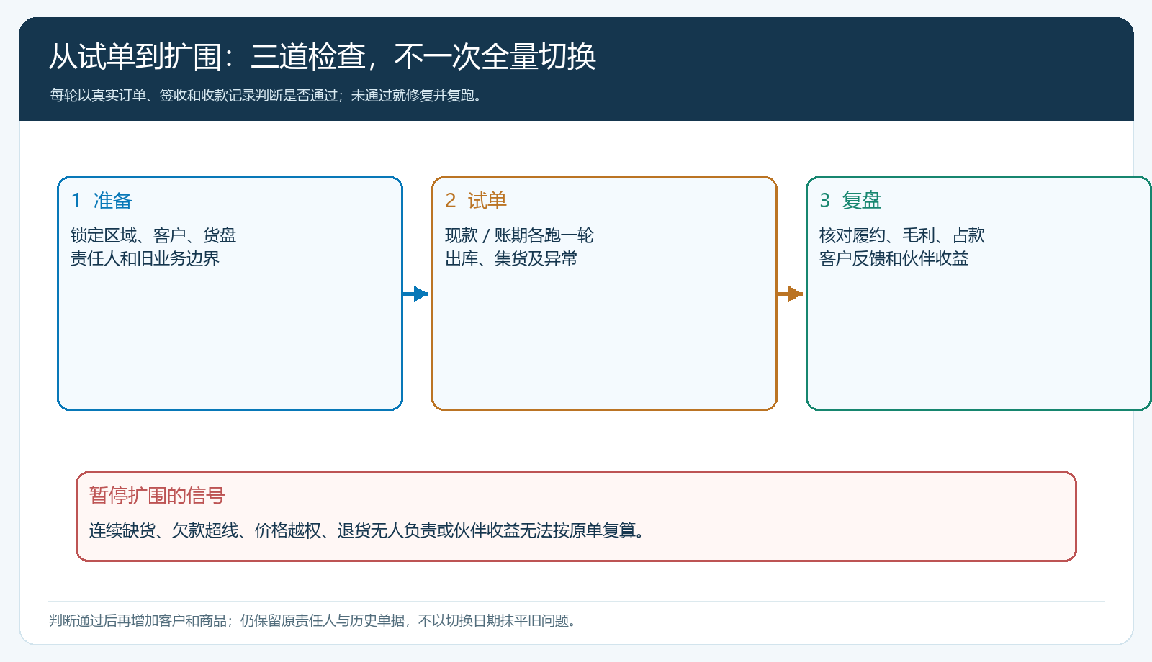Click the 3 复盘 heading

point(850,201)
